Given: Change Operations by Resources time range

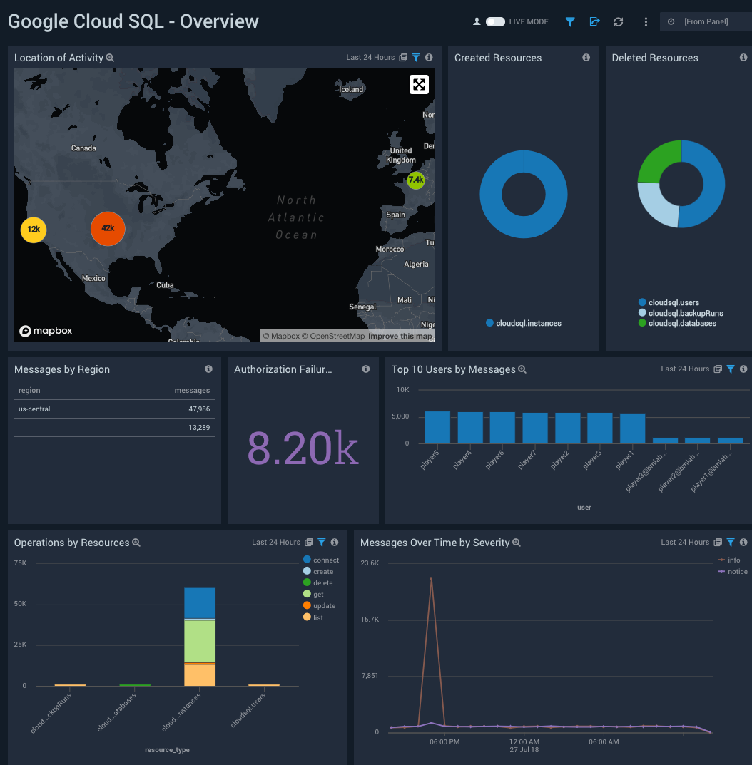Looking at the screenshot, I should click(276, 542).
